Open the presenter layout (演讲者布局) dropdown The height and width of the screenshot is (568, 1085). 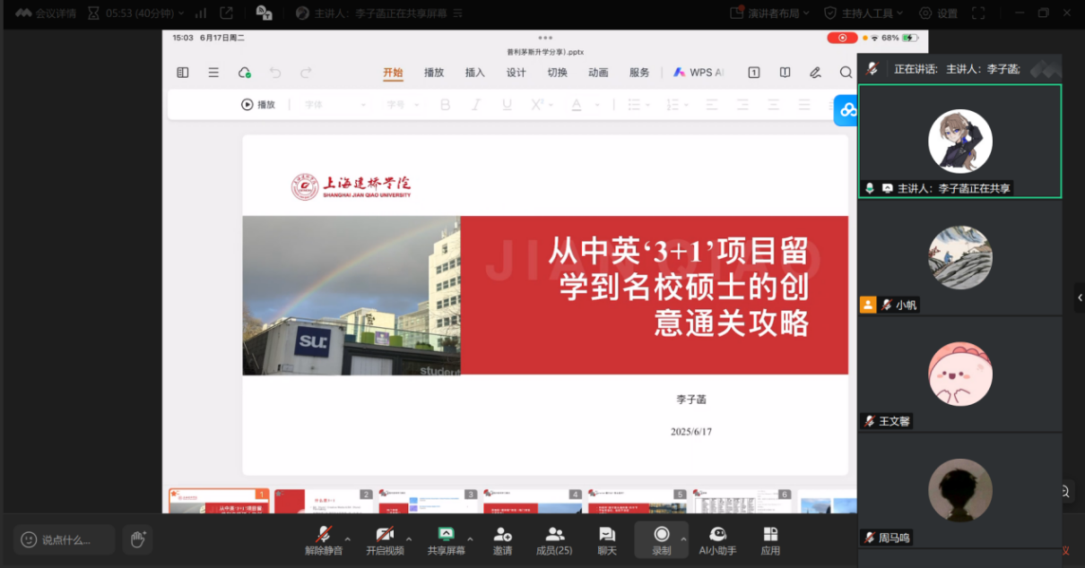point(769,13)
